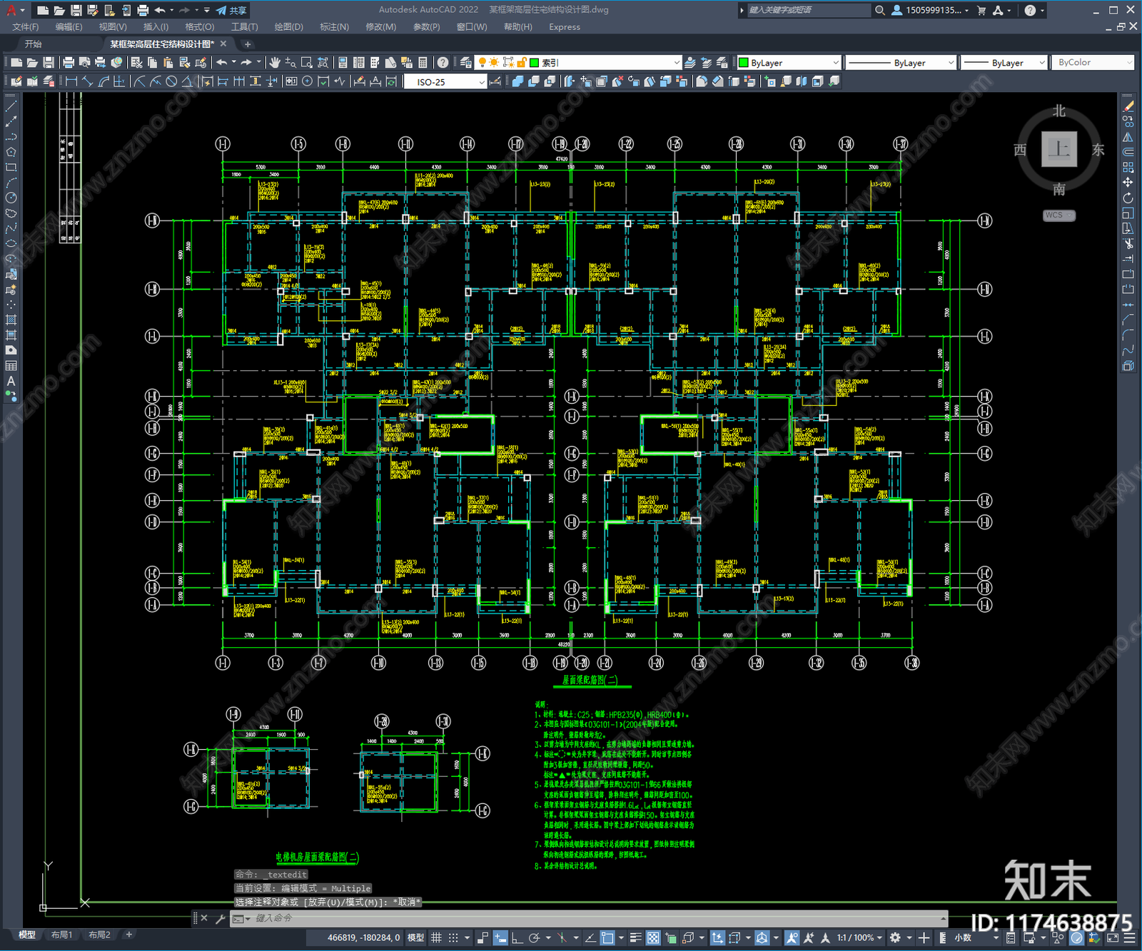Open the workspace switching gear icon
Viewport: 1142px width, 951px height.
coord(895,937)
